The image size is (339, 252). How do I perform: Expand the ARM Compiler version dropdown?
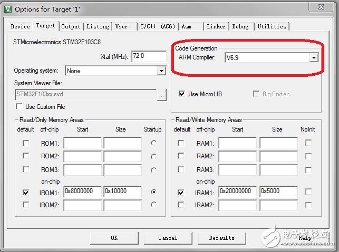(314, 57)
